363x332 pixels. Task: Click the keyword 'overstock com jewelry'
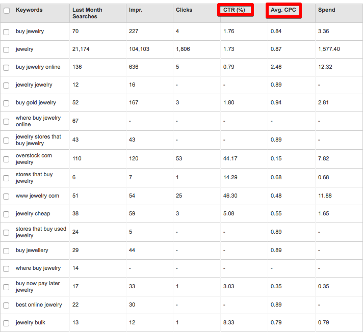34,159
